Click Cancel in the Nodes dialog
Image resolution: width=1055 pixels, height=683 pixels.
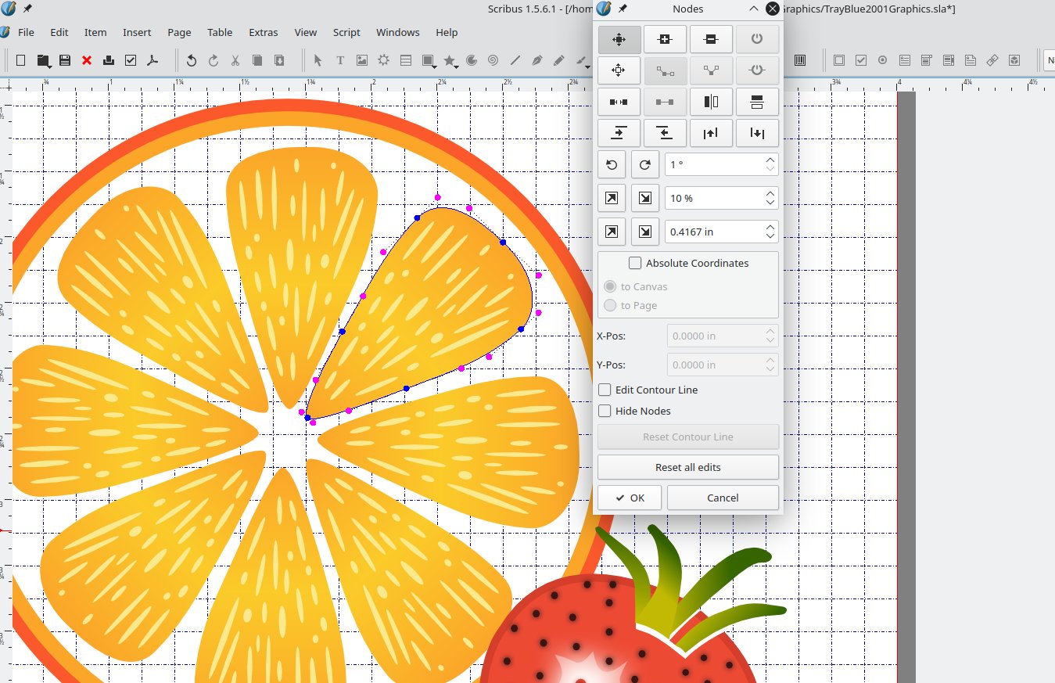click(723, 498)
